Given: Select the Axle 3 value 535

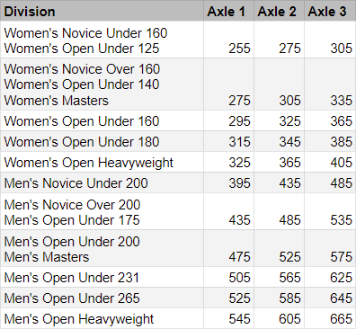Looking at the screenshot, I should (341, 220).
